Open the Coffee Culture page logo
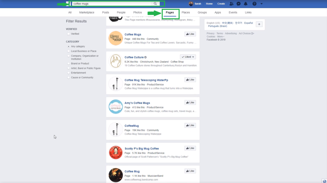The width and height of the screenshot is (327, 183). click(x=116, y=61)
